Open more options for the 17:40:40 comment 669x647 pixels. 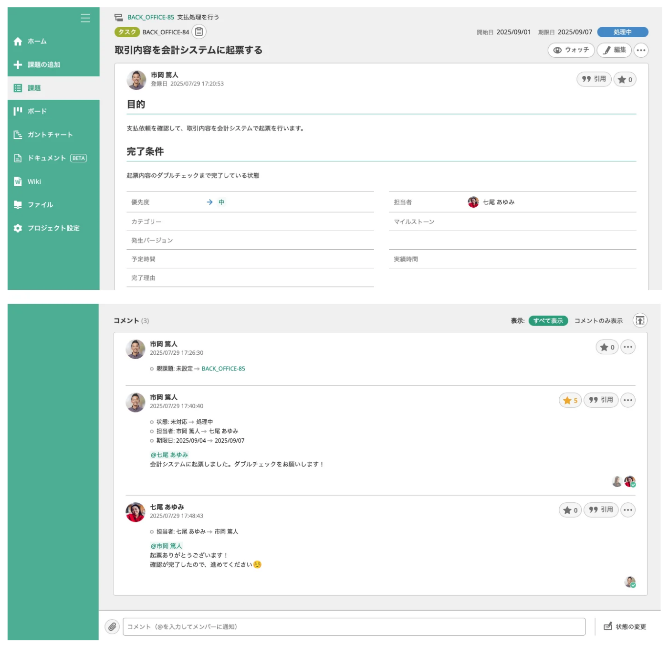click(x=628, y=400)
